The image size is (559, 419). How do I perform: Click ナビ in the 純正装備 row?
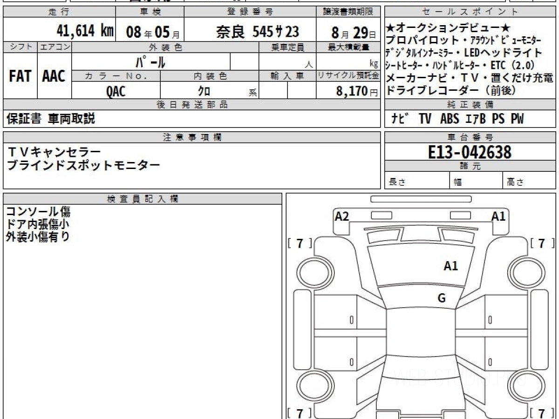(399, 119)
